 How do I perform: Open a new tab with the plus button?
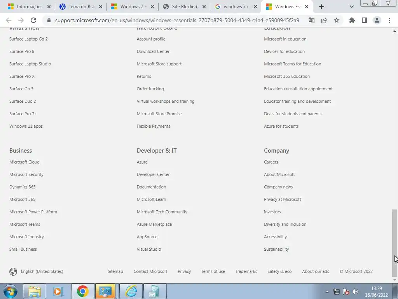321,7
